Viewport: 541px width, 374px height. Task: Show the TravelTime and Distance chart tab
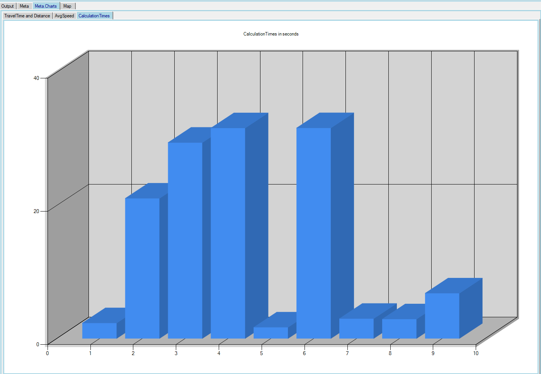coord(27,16)
